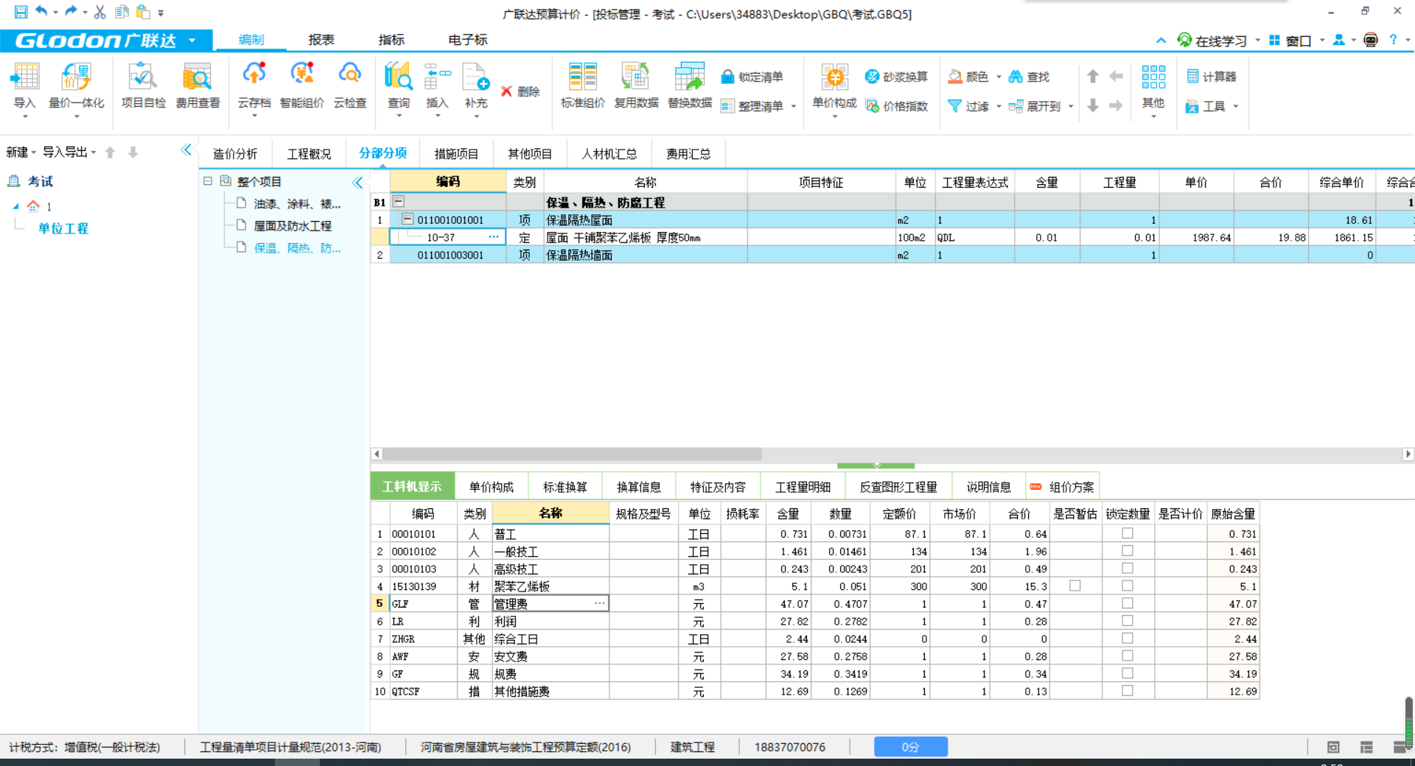The width and height of the screenshot is (1415, 766).
Task: Click the undo arrow in title bar
Action: click(41, 11)
